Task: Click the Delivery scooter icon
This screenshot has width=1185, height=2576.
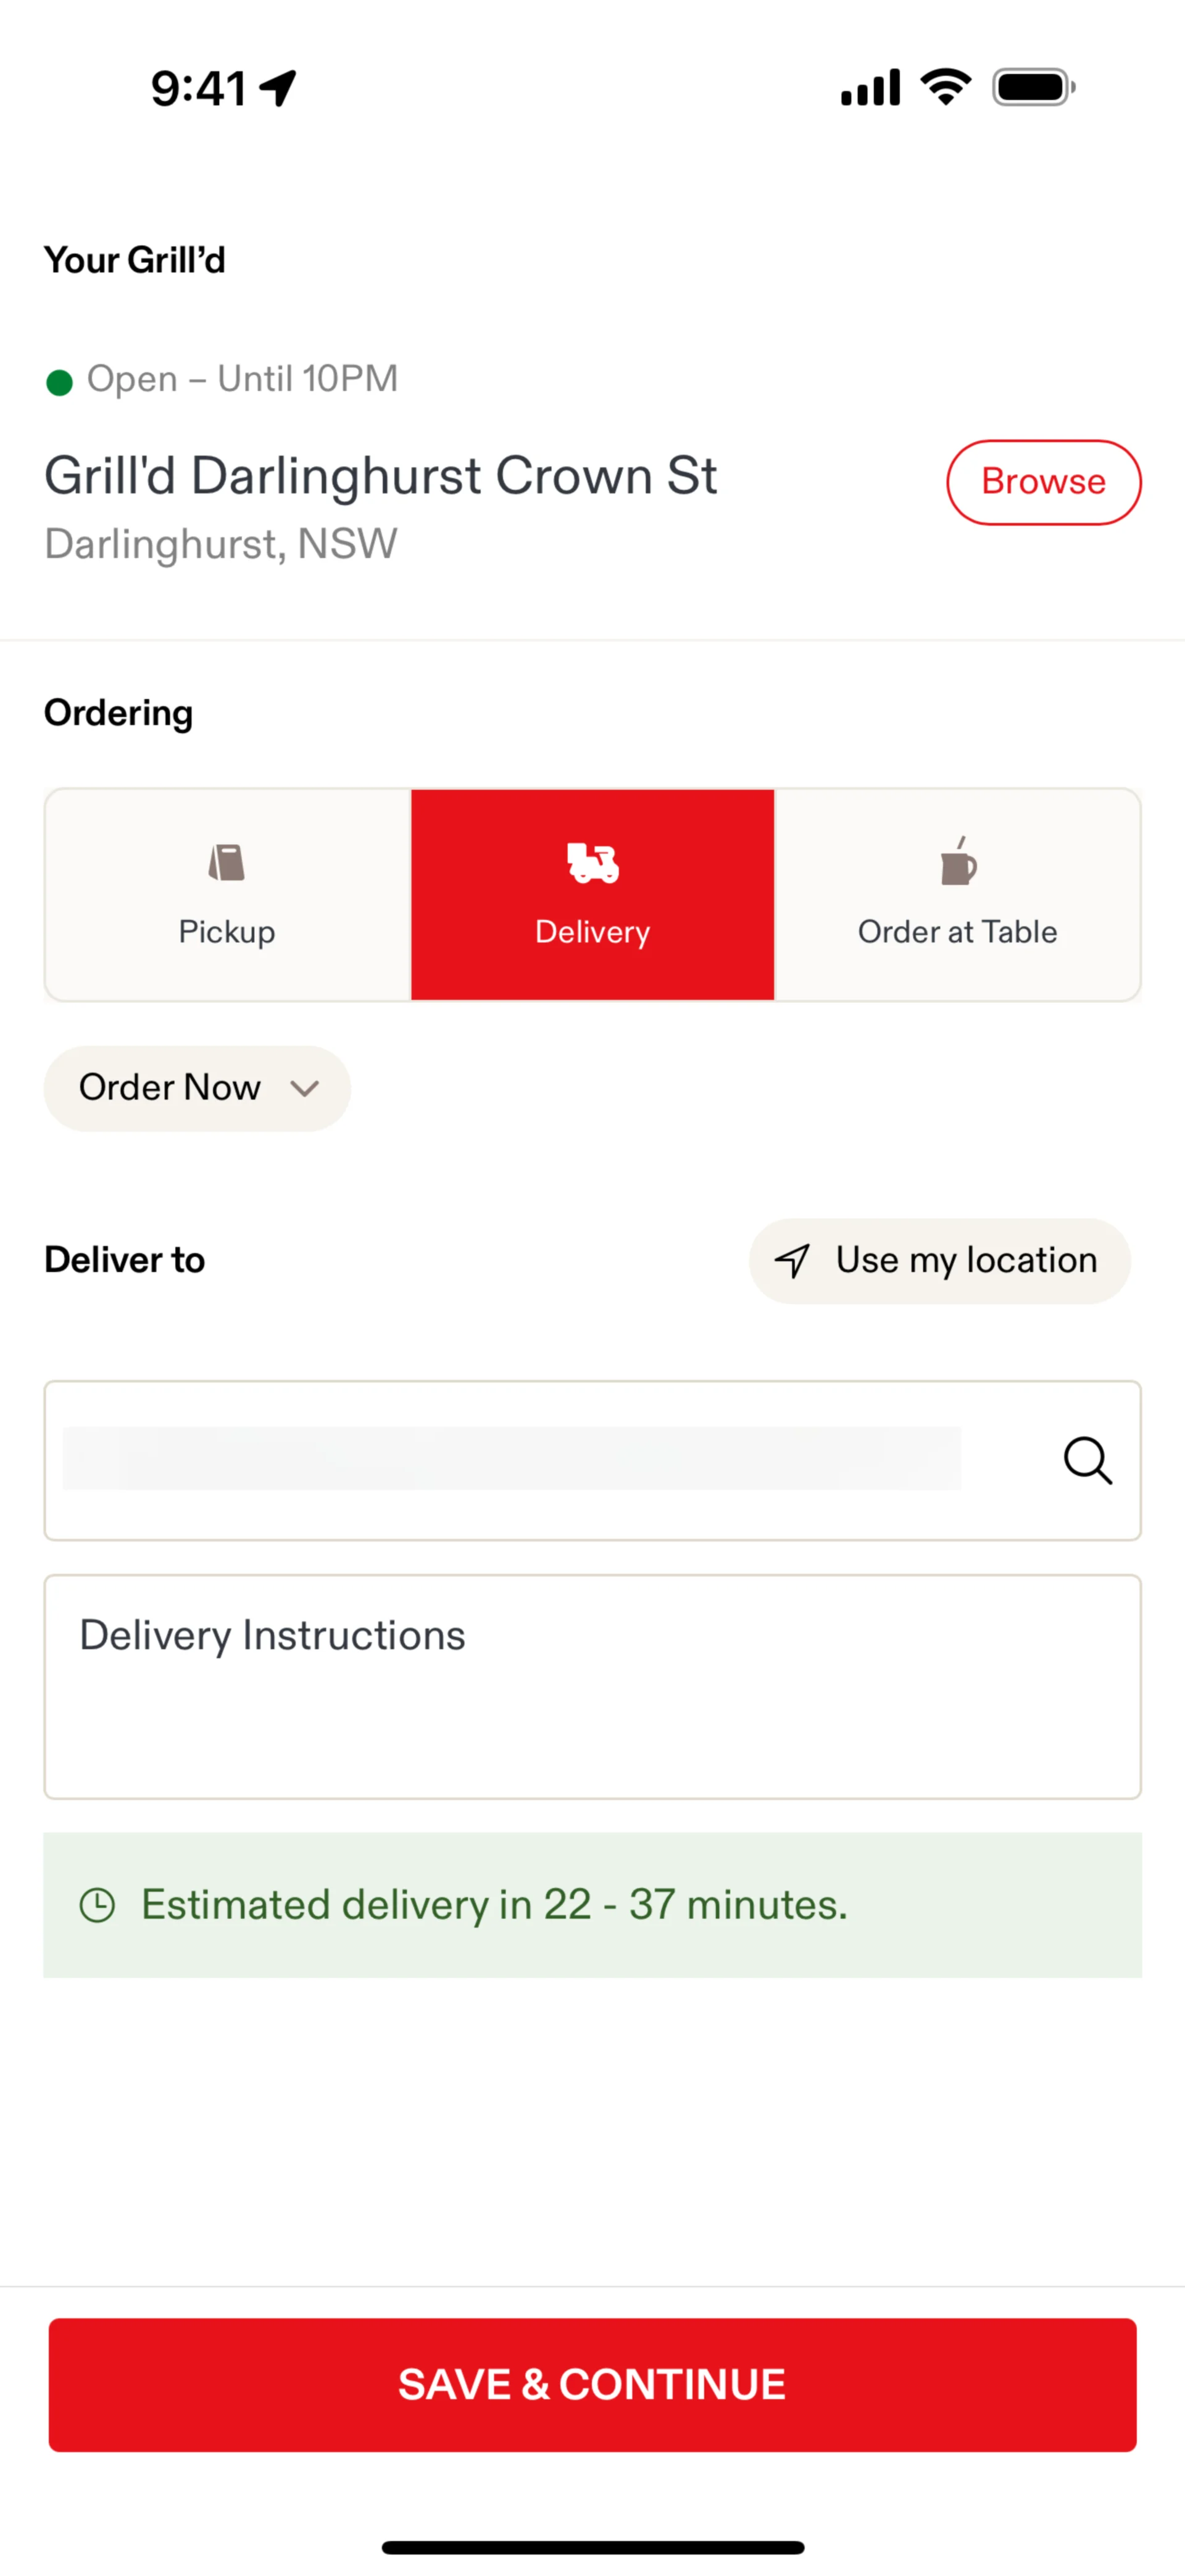Action: 592,862
